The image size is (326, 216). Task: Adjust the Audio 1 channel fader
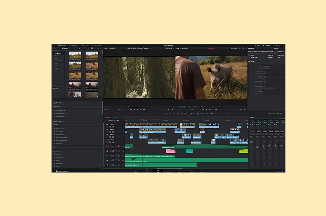coord(251,142)
